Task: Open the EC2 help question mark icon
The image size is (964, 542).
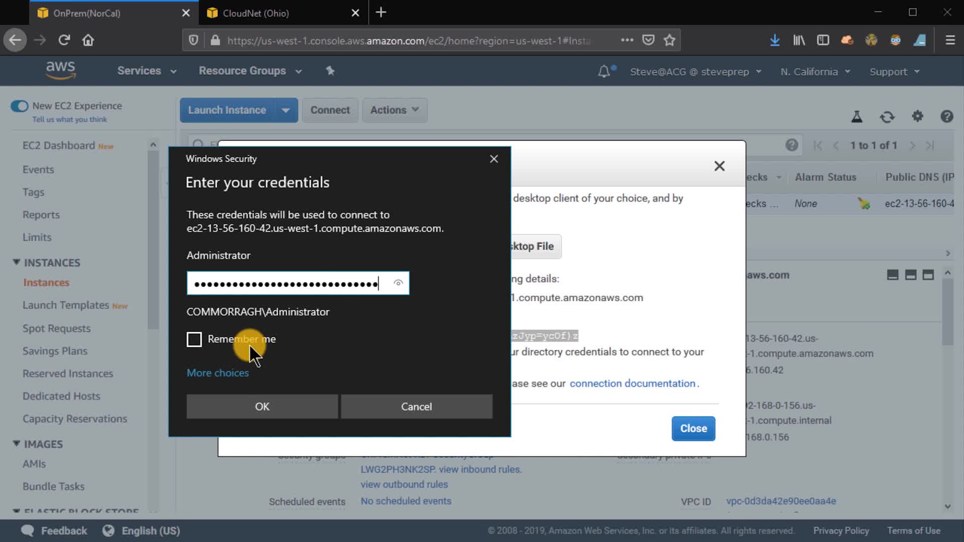Action: coord(946,116)
